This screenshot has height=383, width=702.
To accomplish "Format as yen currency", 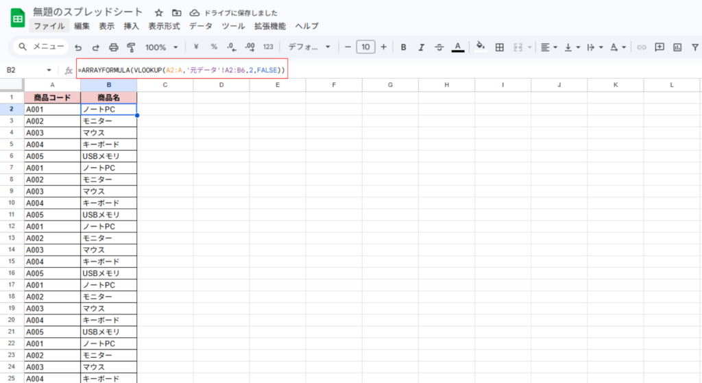I will click(195, 47).
